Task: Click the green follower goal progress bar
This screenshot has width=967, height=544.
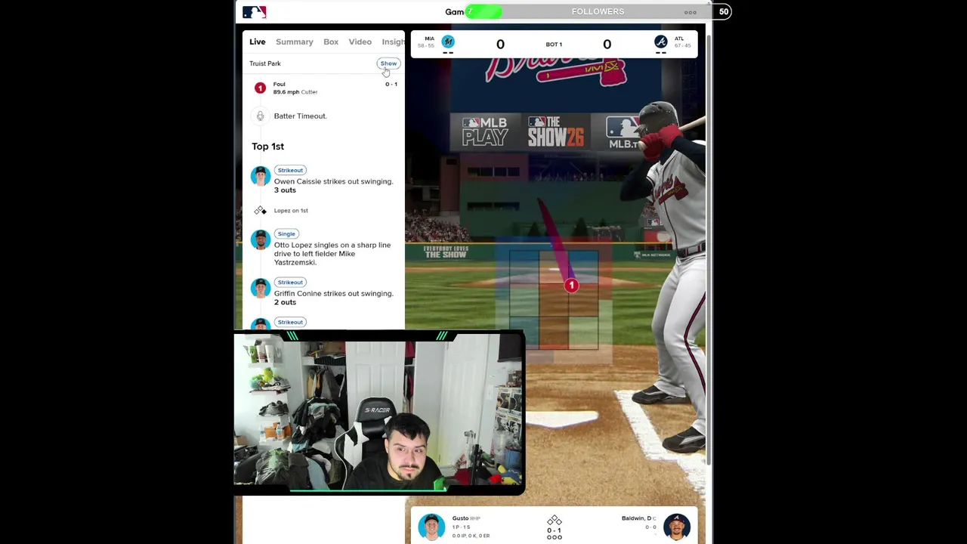Action: click(x=483, y=11)
